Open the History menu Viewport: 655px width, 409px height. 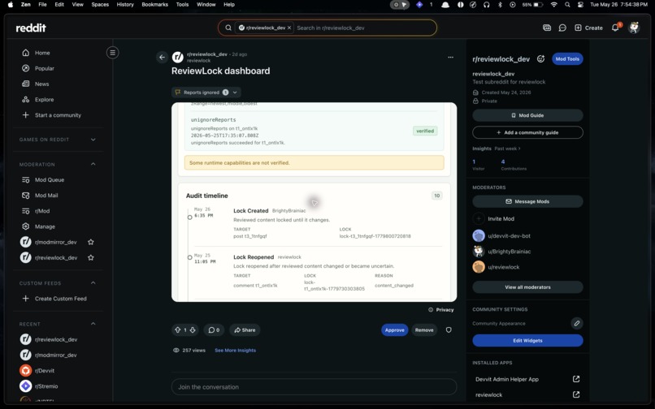(x=125, y=5)
